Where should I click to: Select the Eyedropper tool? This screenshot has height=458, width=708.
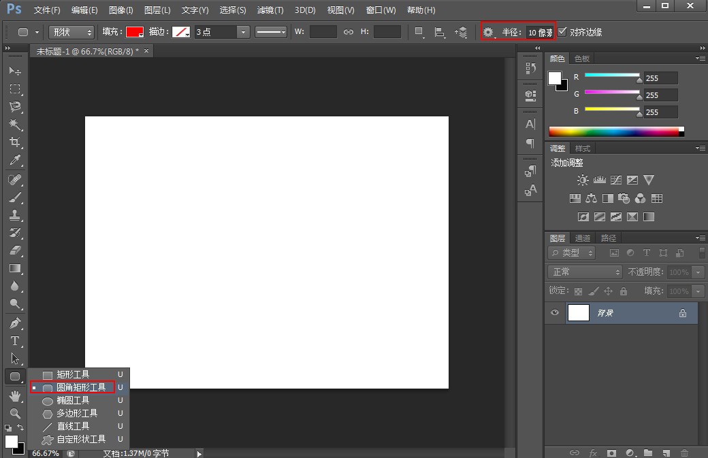[x=14, y=160]
